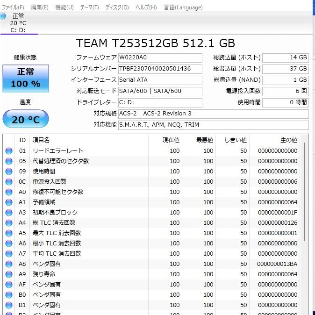Click the status icon of row B1 ベンダ固有

click(9, 305)
